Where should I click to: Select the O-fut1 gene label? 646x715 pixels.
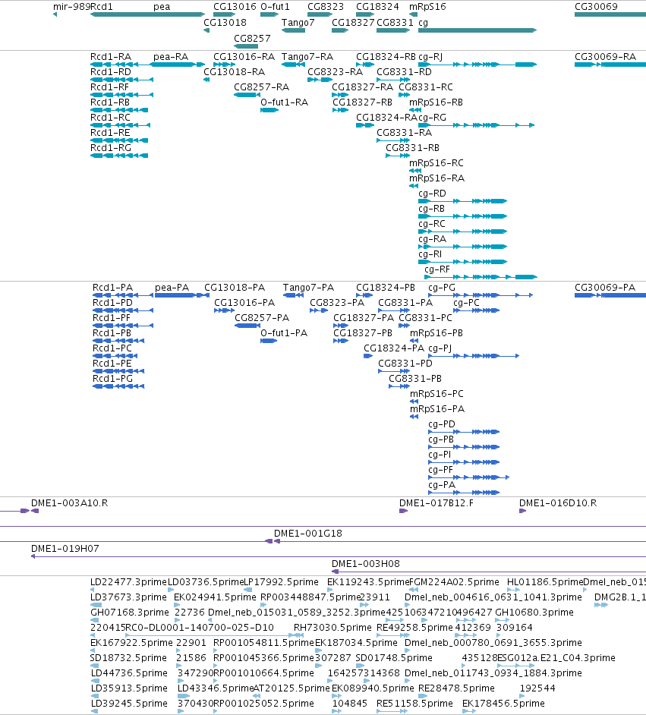pos(275,7)
